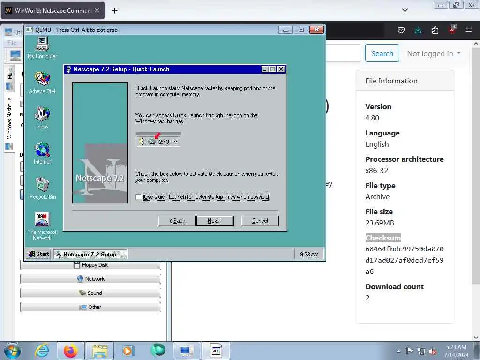Click the host clock showing 5:23 AM
The image size is (480, 360).
click(x=456, y=351)
